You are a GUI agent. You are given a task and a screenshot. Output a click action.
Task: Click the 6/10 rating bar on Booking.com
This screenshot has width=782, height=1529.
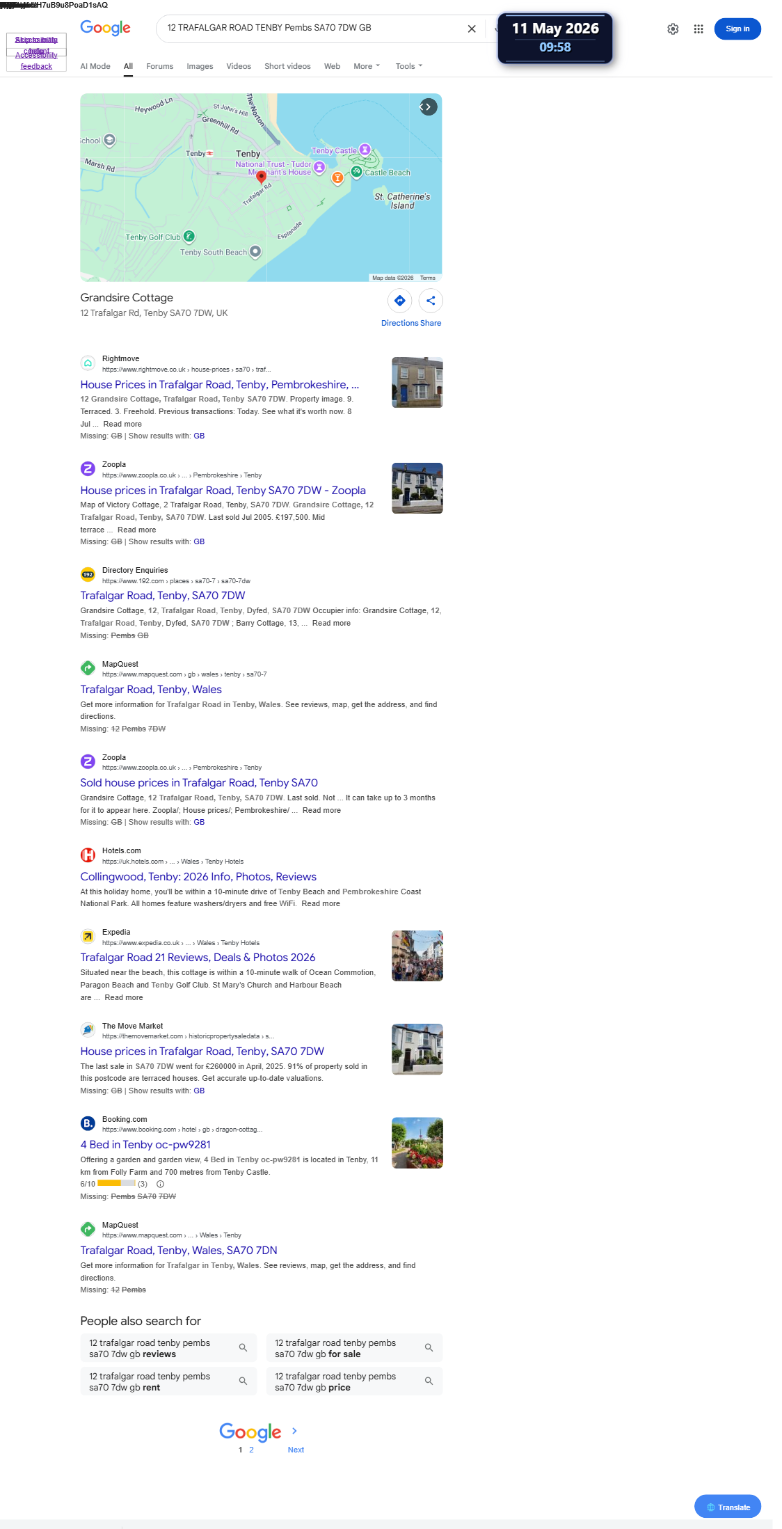116,1183
